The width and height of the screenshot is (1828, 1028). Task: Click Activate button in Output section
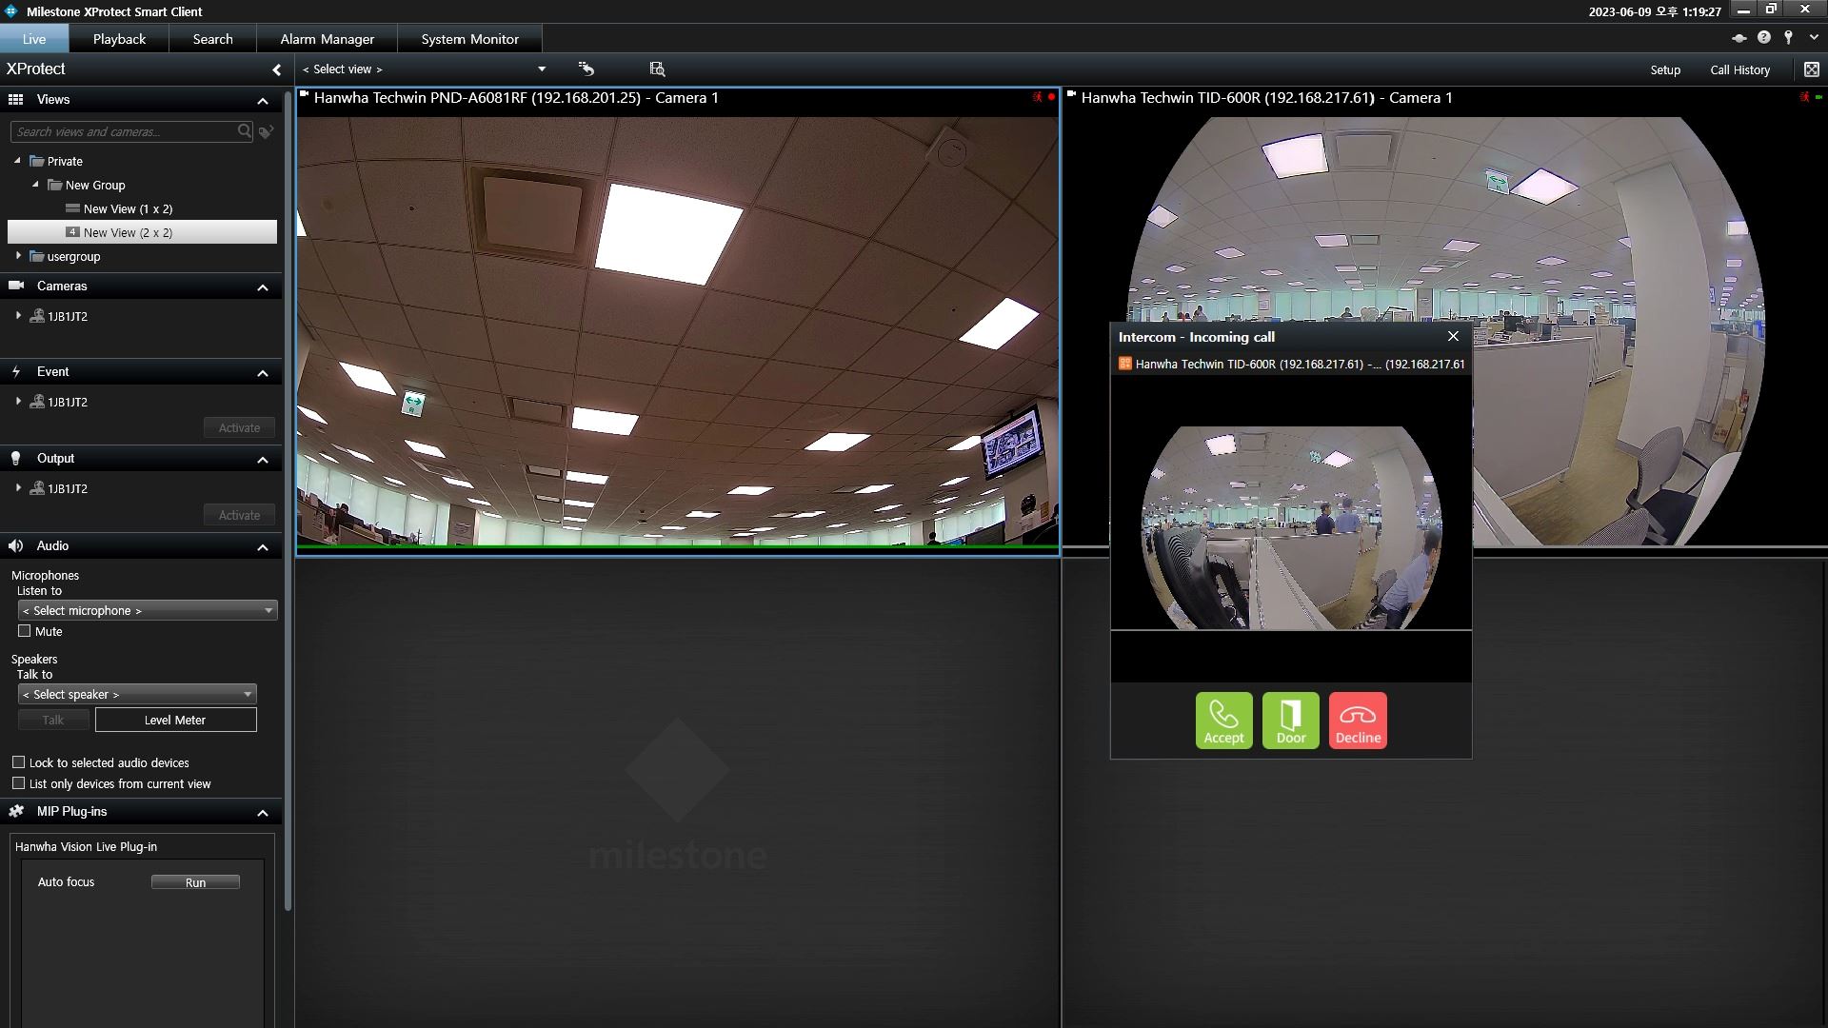239,515
